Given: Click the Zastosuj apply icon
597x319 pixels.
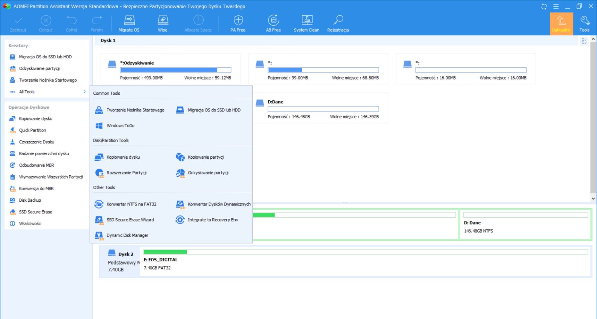Looking at the screenshot, I should pyautogui.click(x=18, y=20).
